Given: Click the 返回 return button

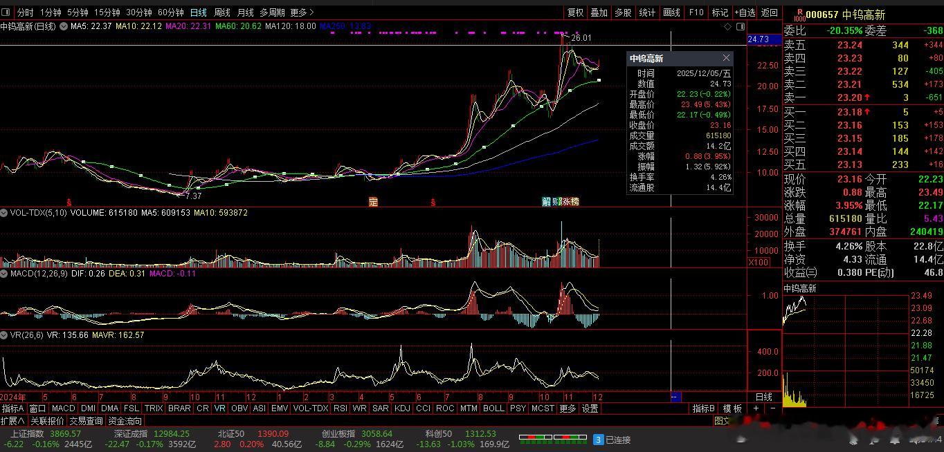Looking at the screenshot, I should pyautogui.click(x=770, y=12).
